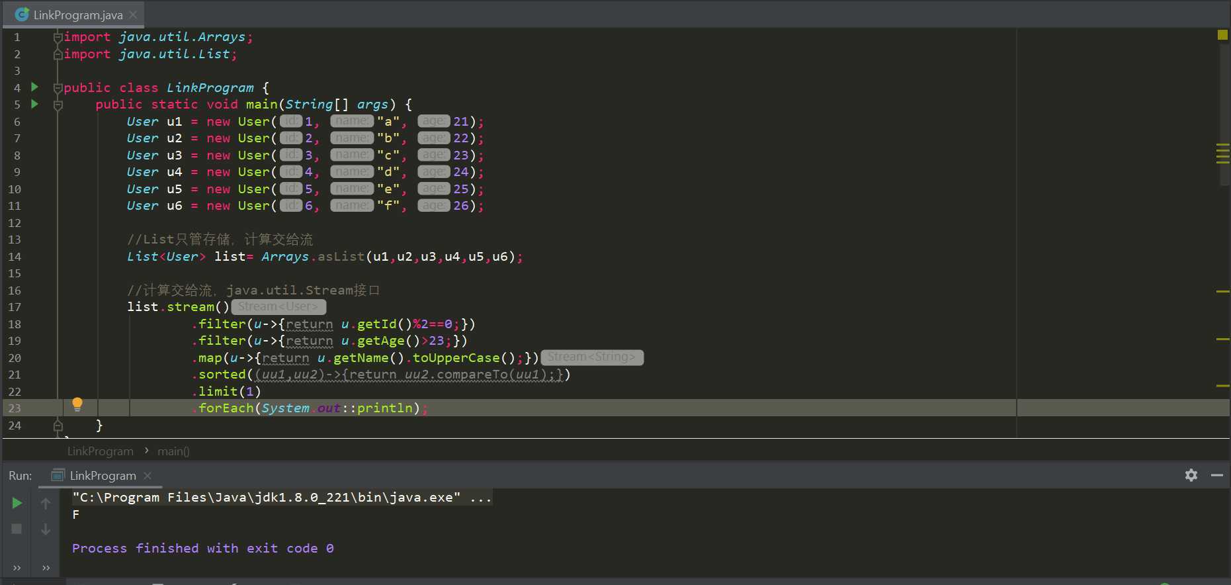
Task: Collapse the class fold marker on line 4
Action: tap(58, 88)
